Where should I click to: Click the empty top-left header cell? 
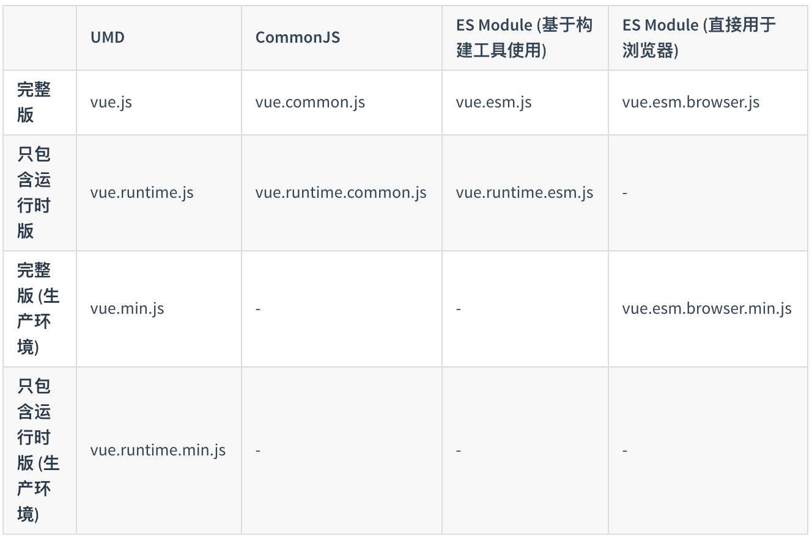40,37
